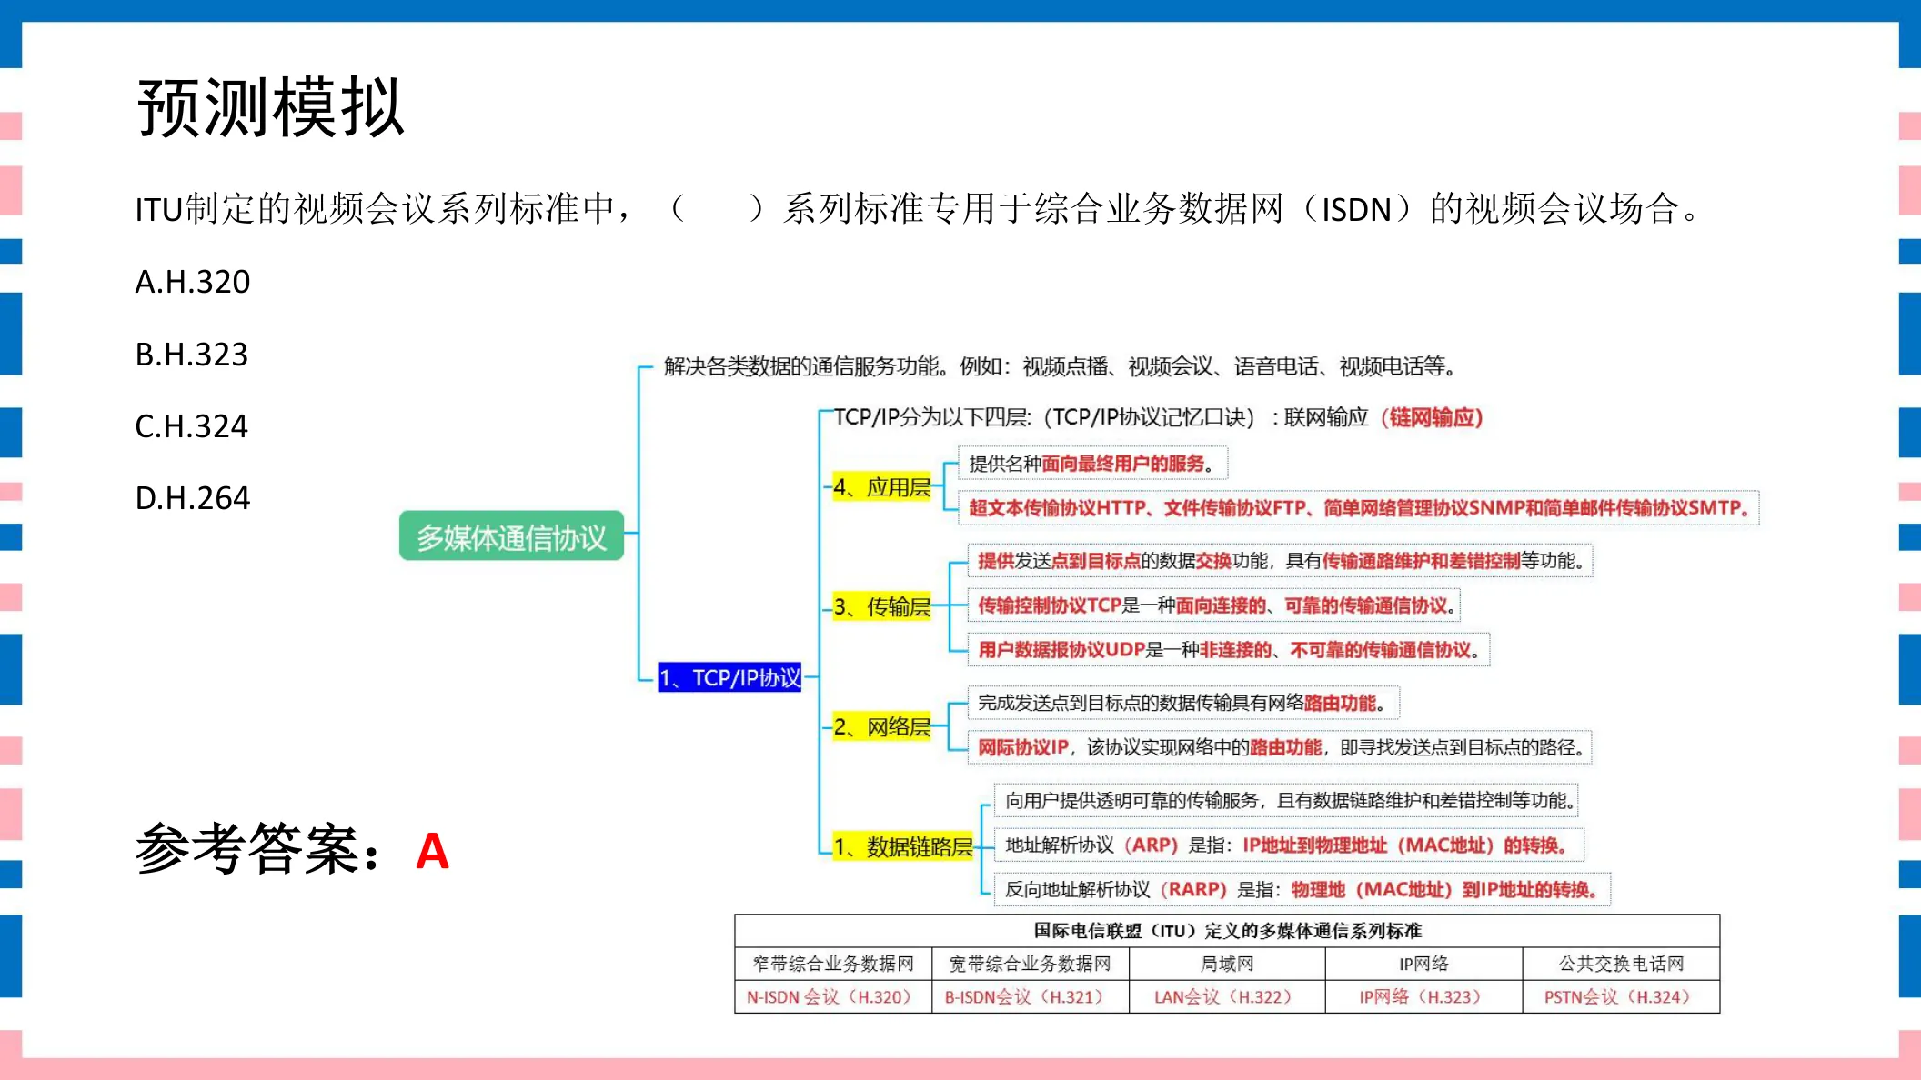Click the green 多媒体通信协议 root node

coord(511,536)
